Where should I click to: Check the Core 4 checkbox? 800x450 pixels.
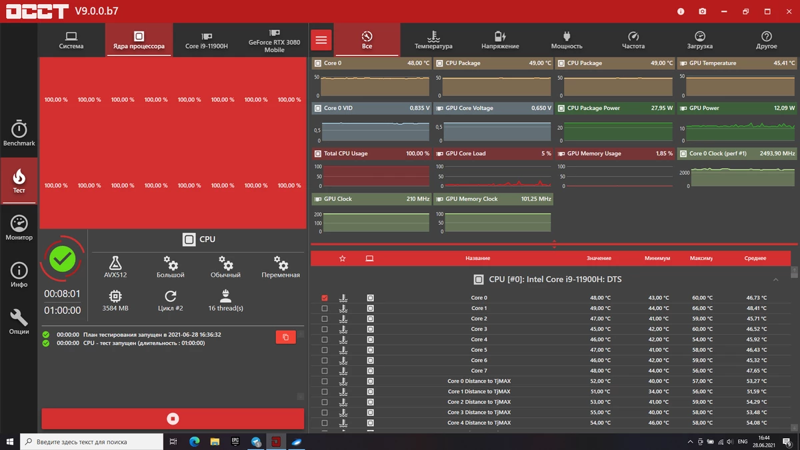(325, 339)
